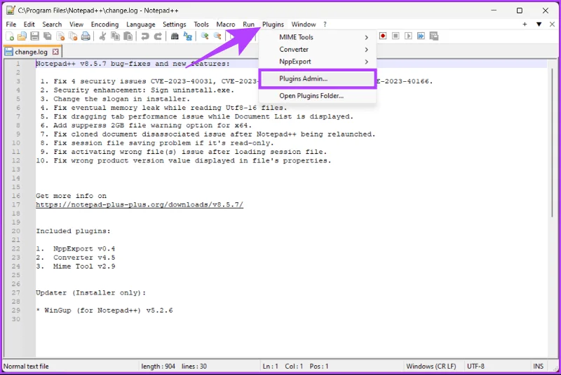Open the Language menu
561x375 pixels.
(141, 24)
